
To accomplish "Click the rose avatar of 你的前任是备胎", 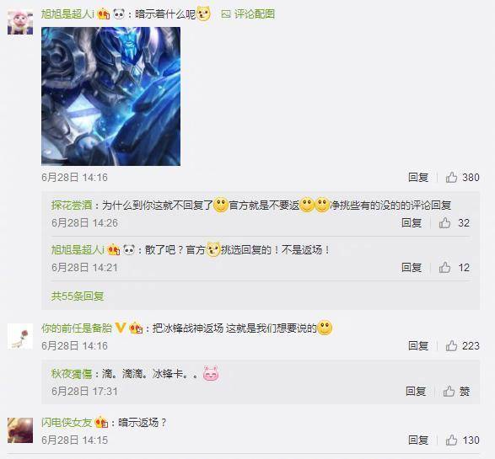I will click(x=20, y=336).
